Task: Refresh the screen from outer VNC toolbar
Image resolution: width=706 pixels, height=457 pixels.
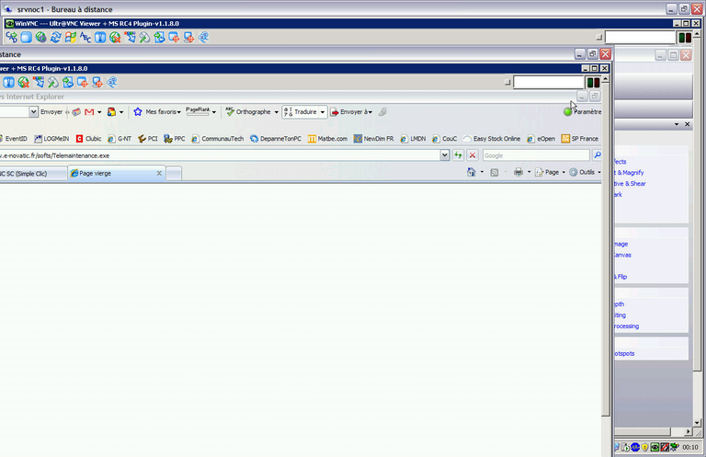Action: 56,38
